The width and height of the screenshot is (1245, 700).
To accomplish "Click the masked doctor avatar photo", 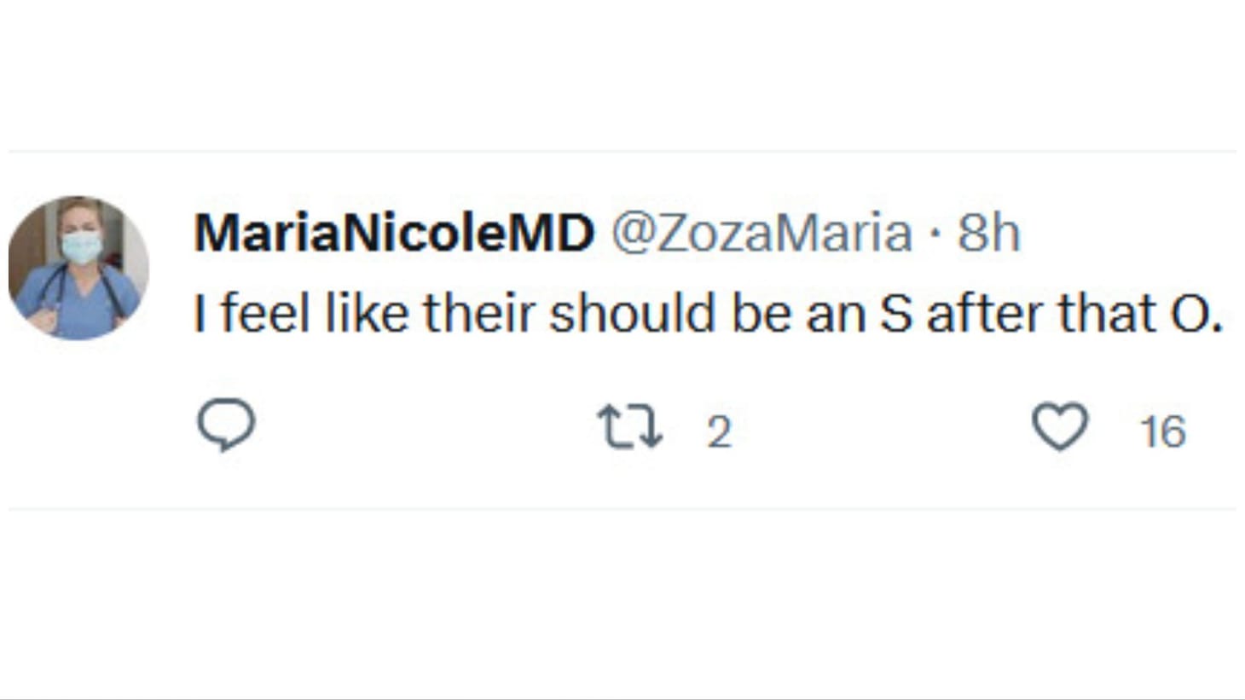I will (x=78, y=268).
